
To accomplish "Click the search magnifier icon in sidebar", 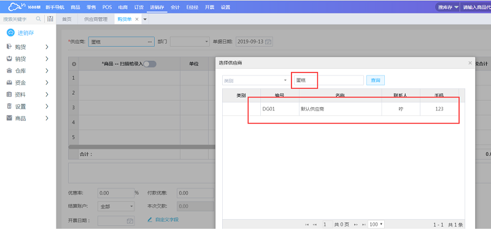I will pyautogui.click(x=38, y=19).
